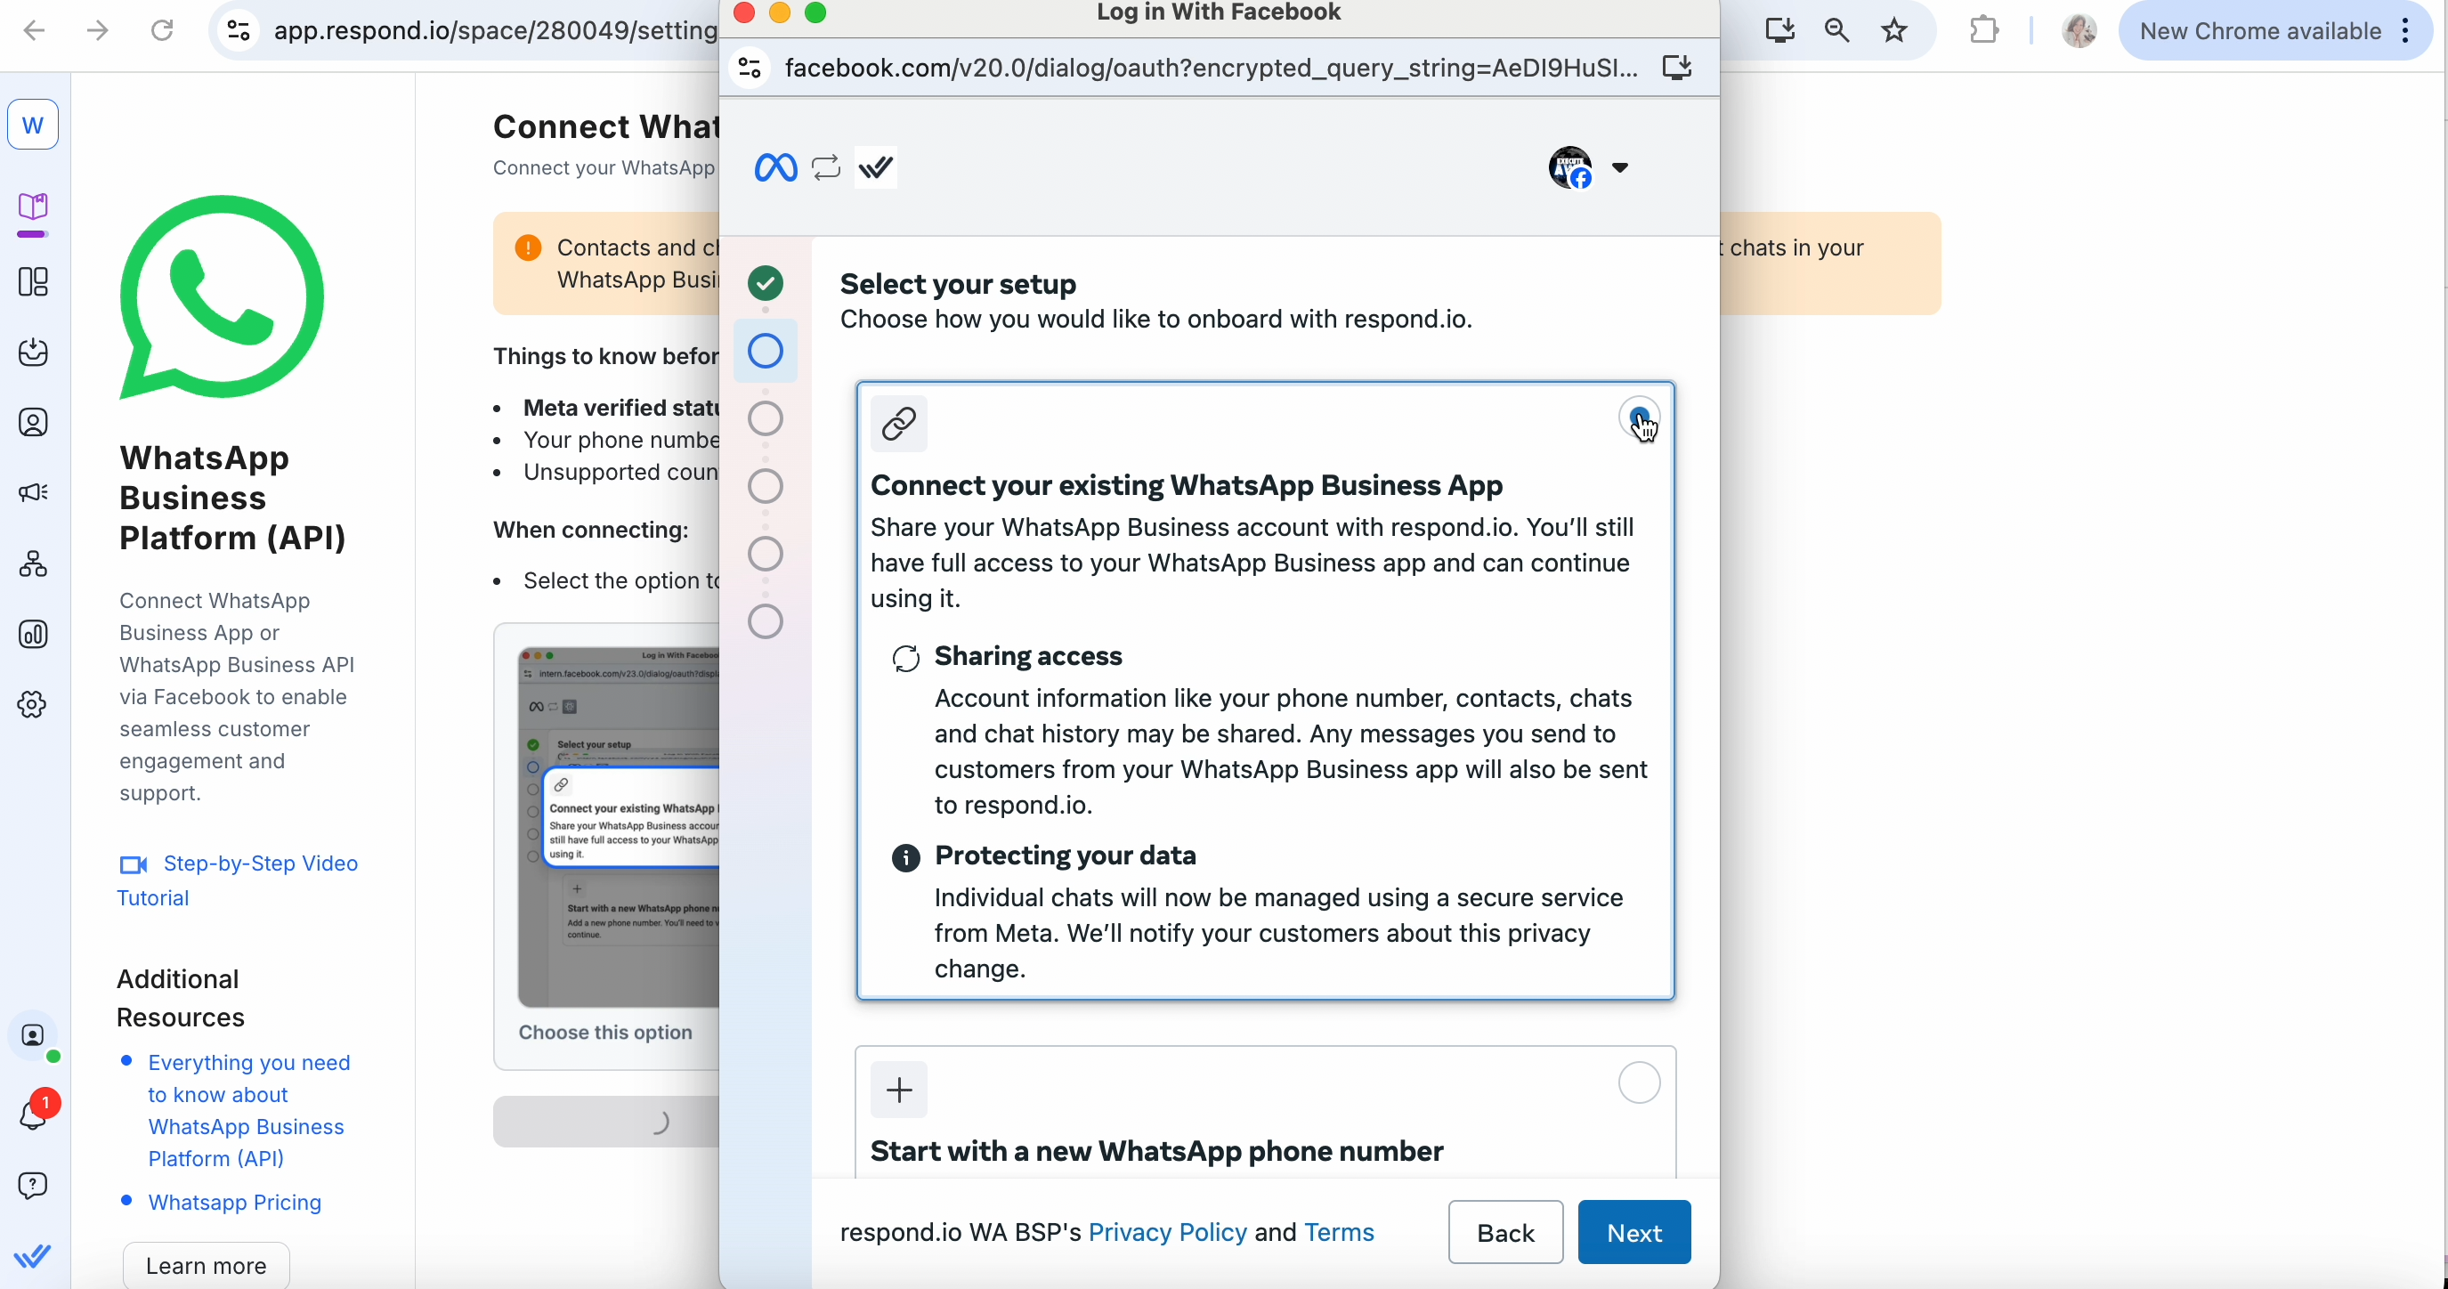
Task: Open the workspace switcher W button
Action: click(x=33, y=125)
